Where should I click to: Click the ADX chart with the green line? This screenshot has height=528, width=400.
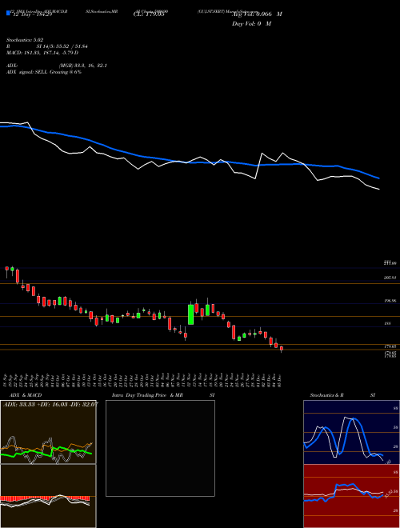(48, 432)
